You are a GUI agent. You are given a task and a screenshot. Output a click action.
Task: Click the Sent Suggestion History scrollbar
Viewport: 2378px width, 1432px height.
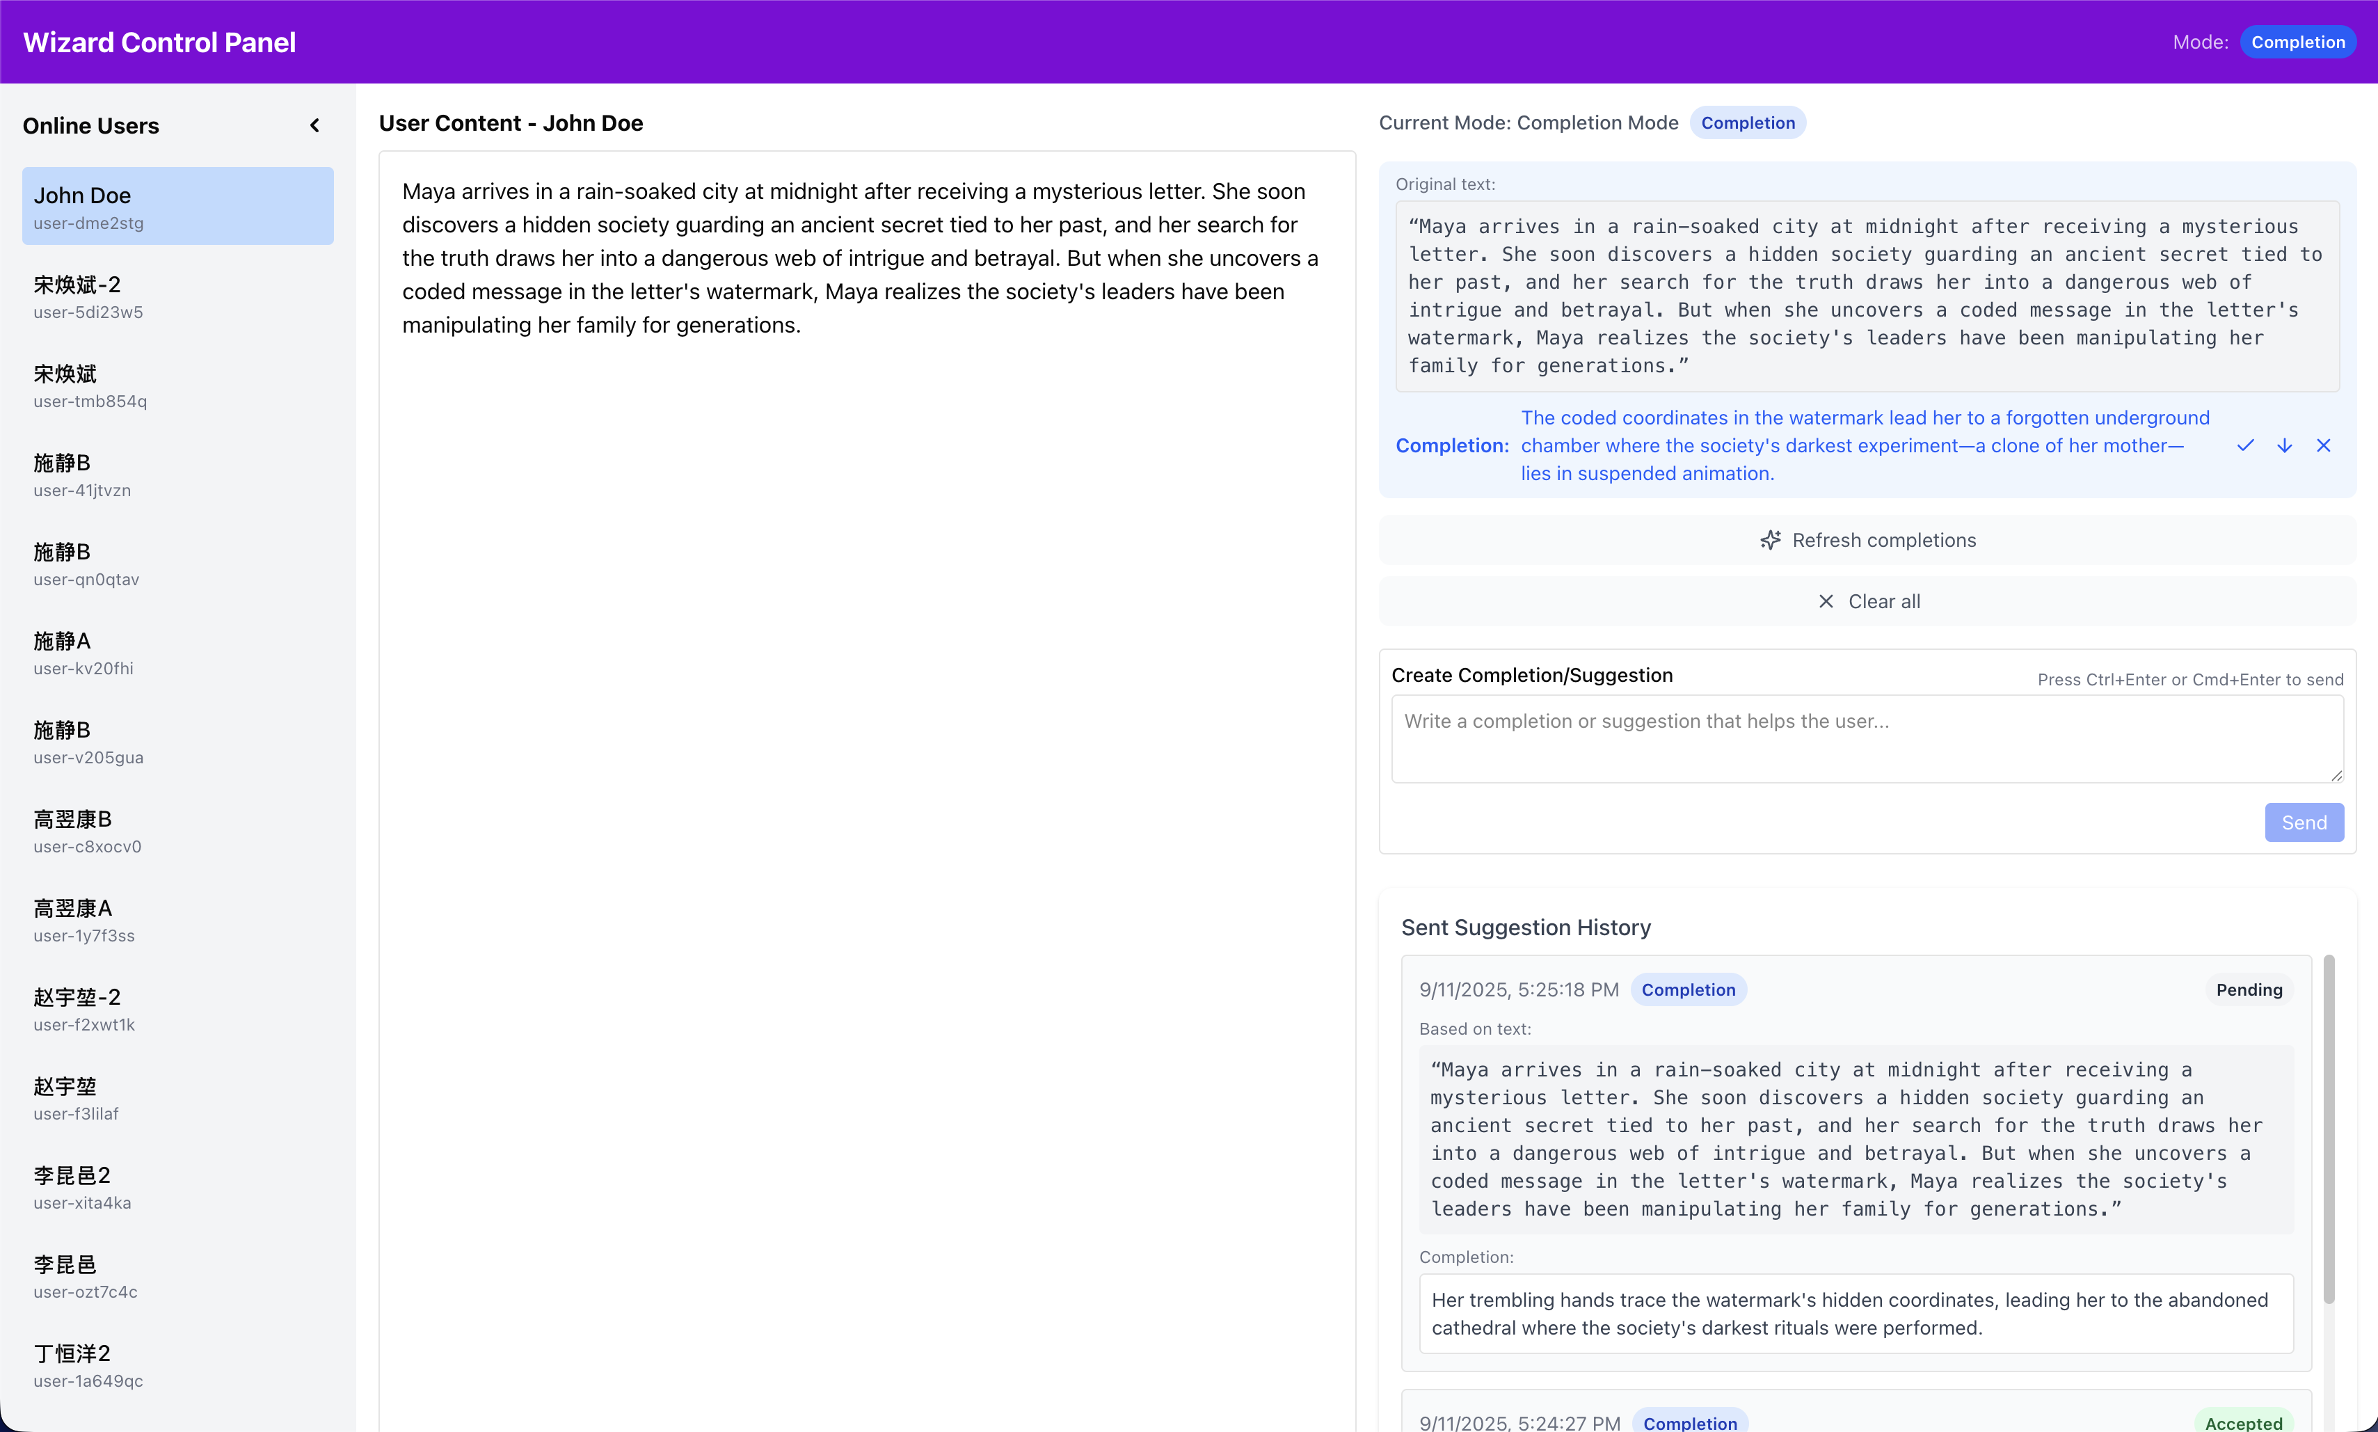[x=2329, y=1129]
